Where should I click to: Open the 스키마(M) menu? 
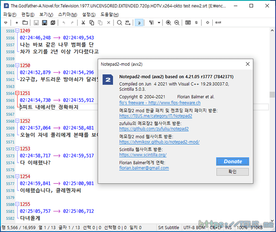68,15
